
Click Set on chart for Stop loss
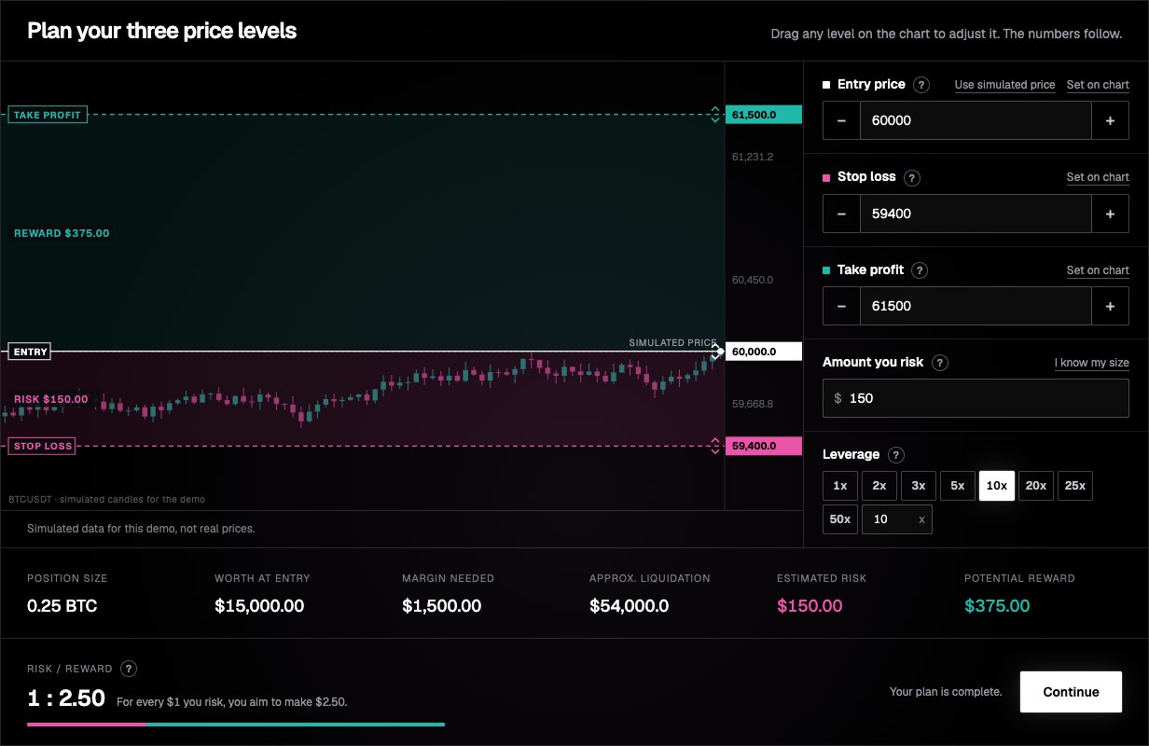click(x=1098, y=177)
